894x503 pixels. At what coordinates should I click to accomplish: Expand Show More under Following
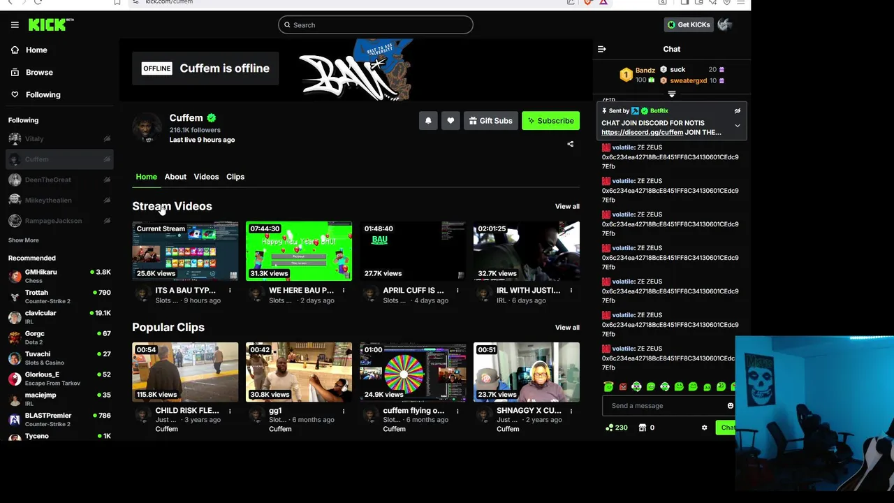(x=23, y=240)
